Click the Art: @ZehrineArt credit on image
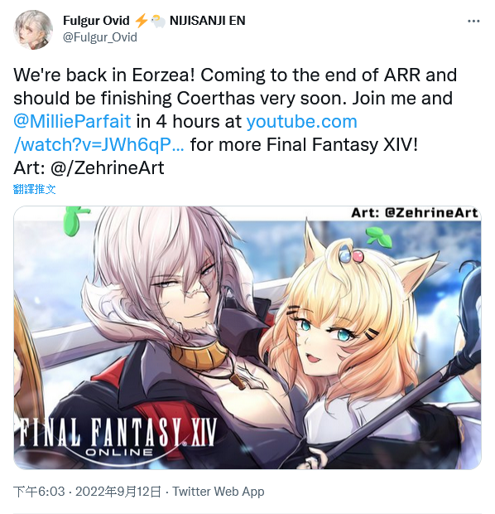Image resolution: width=495 pixels, height=514 pixels. [414, 213]
